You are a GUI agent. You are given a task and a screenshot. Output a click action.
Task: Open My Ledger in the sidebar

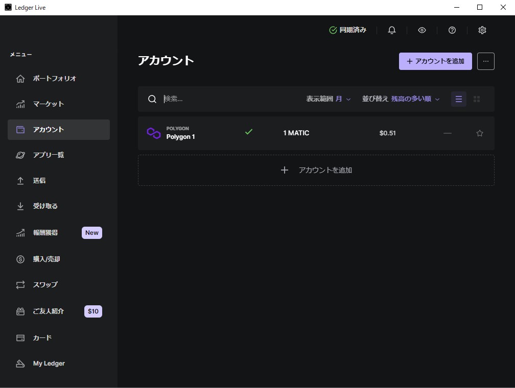click(58, 363)
